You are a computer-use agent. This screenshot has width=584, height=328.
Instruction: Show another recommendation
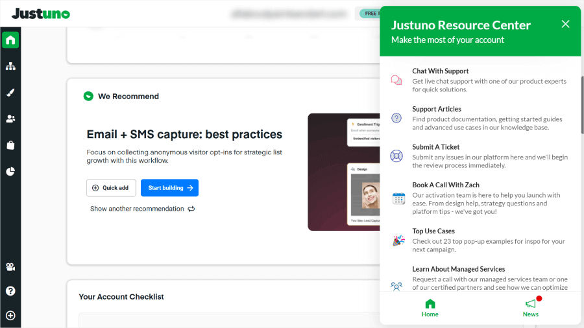pos(142,209)
